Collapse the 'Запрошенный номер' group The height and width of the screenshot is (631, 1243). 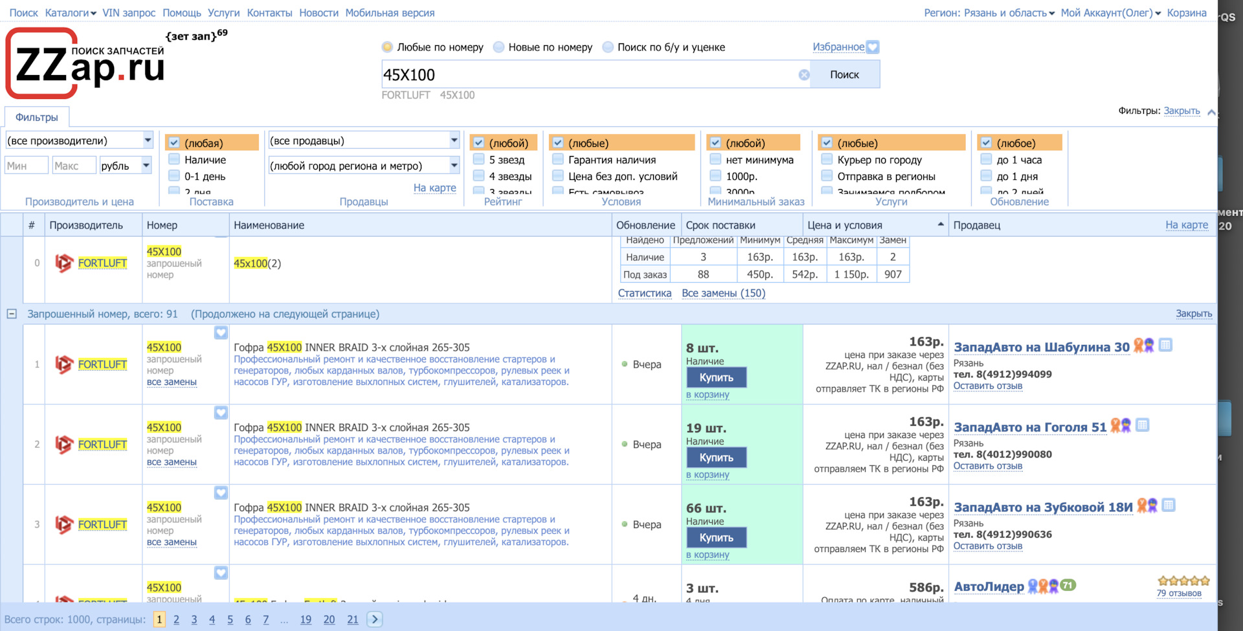12,314
